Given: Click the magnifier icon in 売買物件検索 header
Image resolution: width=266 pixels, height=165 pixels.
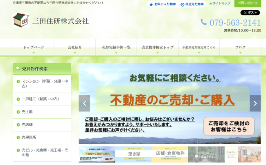Looking at the screenshot, I should 18,68.
